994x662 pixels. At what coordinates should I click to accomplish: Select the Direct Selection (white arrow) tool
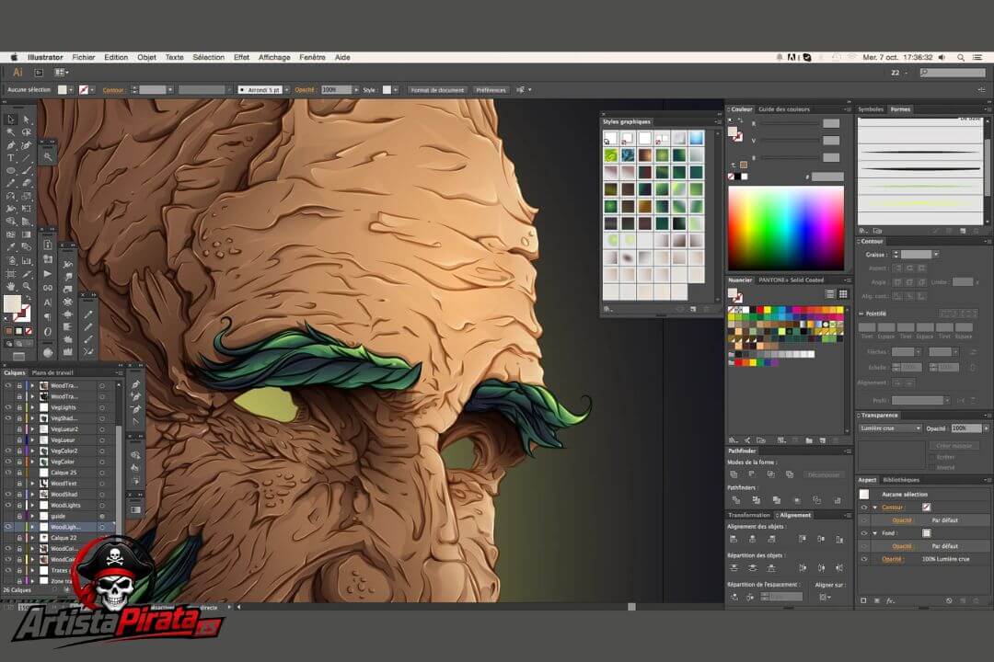26,120
